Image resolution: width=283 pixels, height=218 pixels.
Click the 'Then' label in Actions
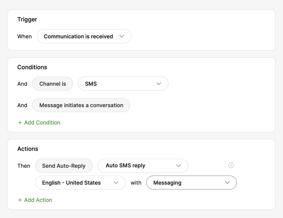[x=24, y=166]
